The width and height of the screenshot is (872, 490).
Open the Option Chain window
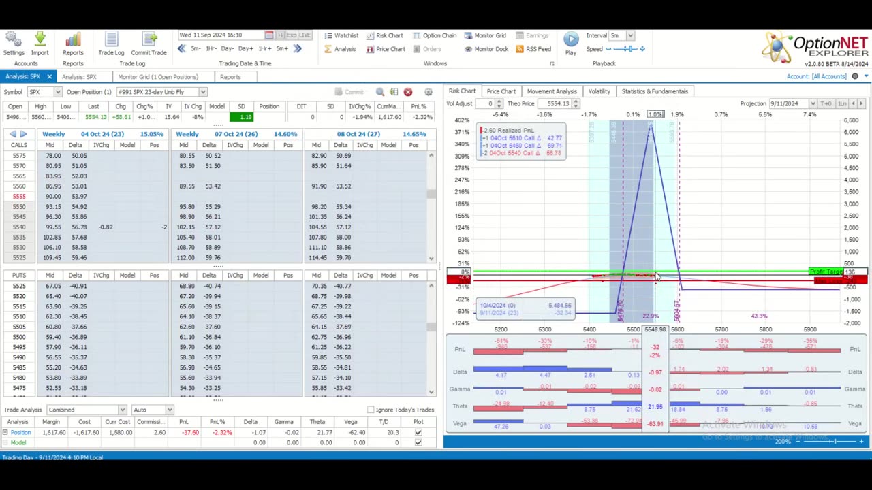click(434, 35)
